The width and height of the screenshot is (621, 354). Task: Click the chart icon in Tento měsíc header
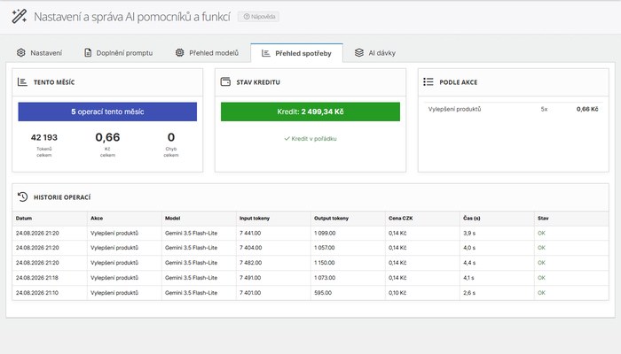tap(22, 82)
